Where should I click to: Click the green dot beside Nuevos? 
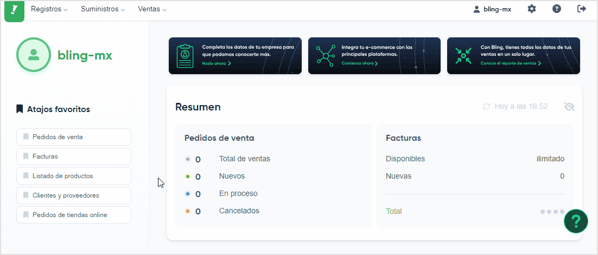coord(188,176)
